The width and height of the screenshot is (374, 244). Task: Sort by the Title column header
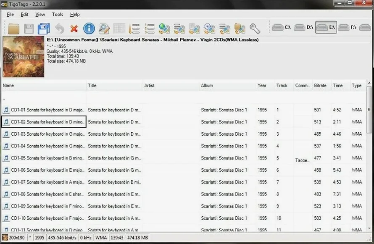click(114, 86)
